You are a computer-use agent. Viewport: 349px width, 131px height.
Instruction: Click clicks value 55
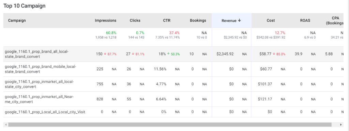point(129,99)
